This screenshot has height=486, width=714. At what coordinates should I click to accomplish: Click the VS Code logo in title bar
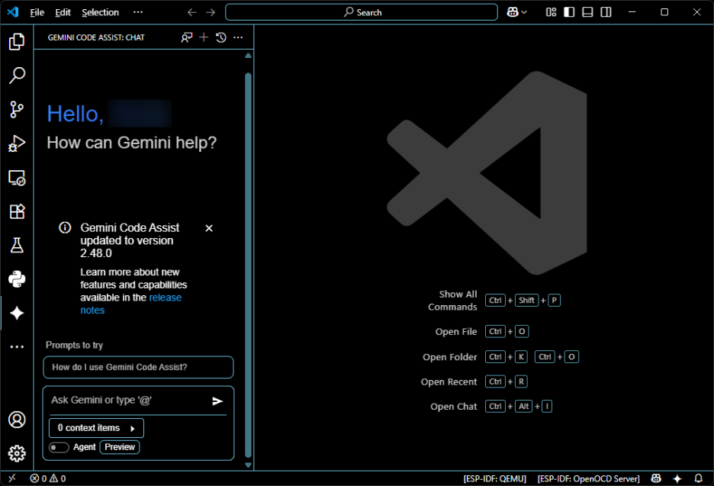coord(12,12)
